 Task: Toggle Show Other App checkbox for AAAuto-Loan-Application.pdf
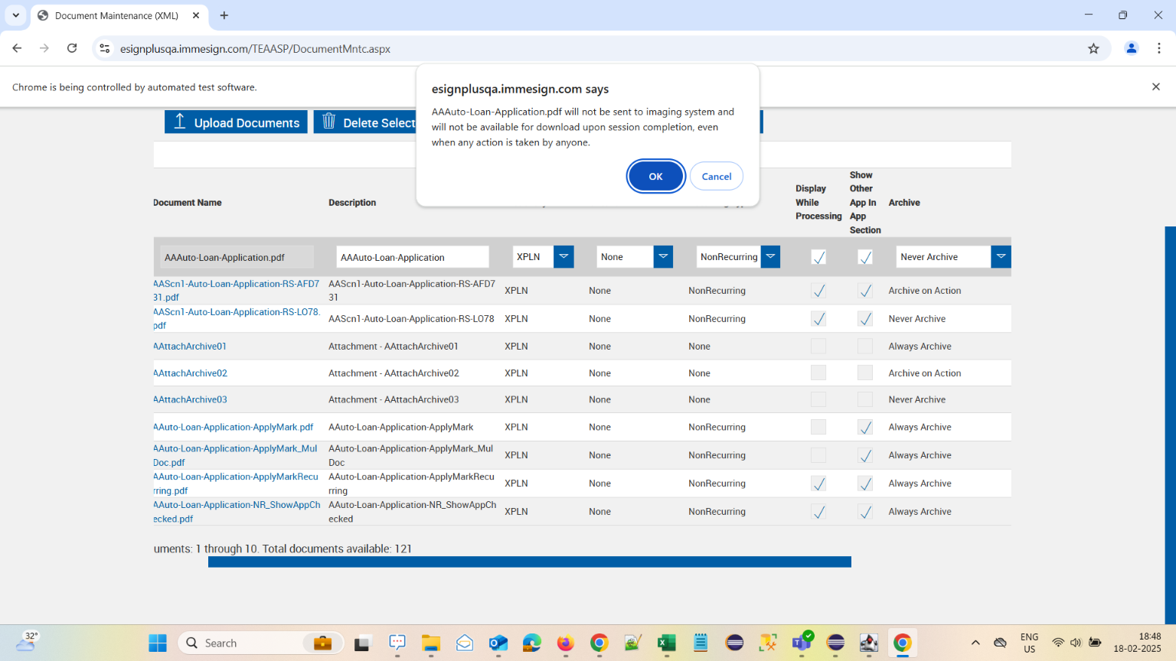(865, 257)
